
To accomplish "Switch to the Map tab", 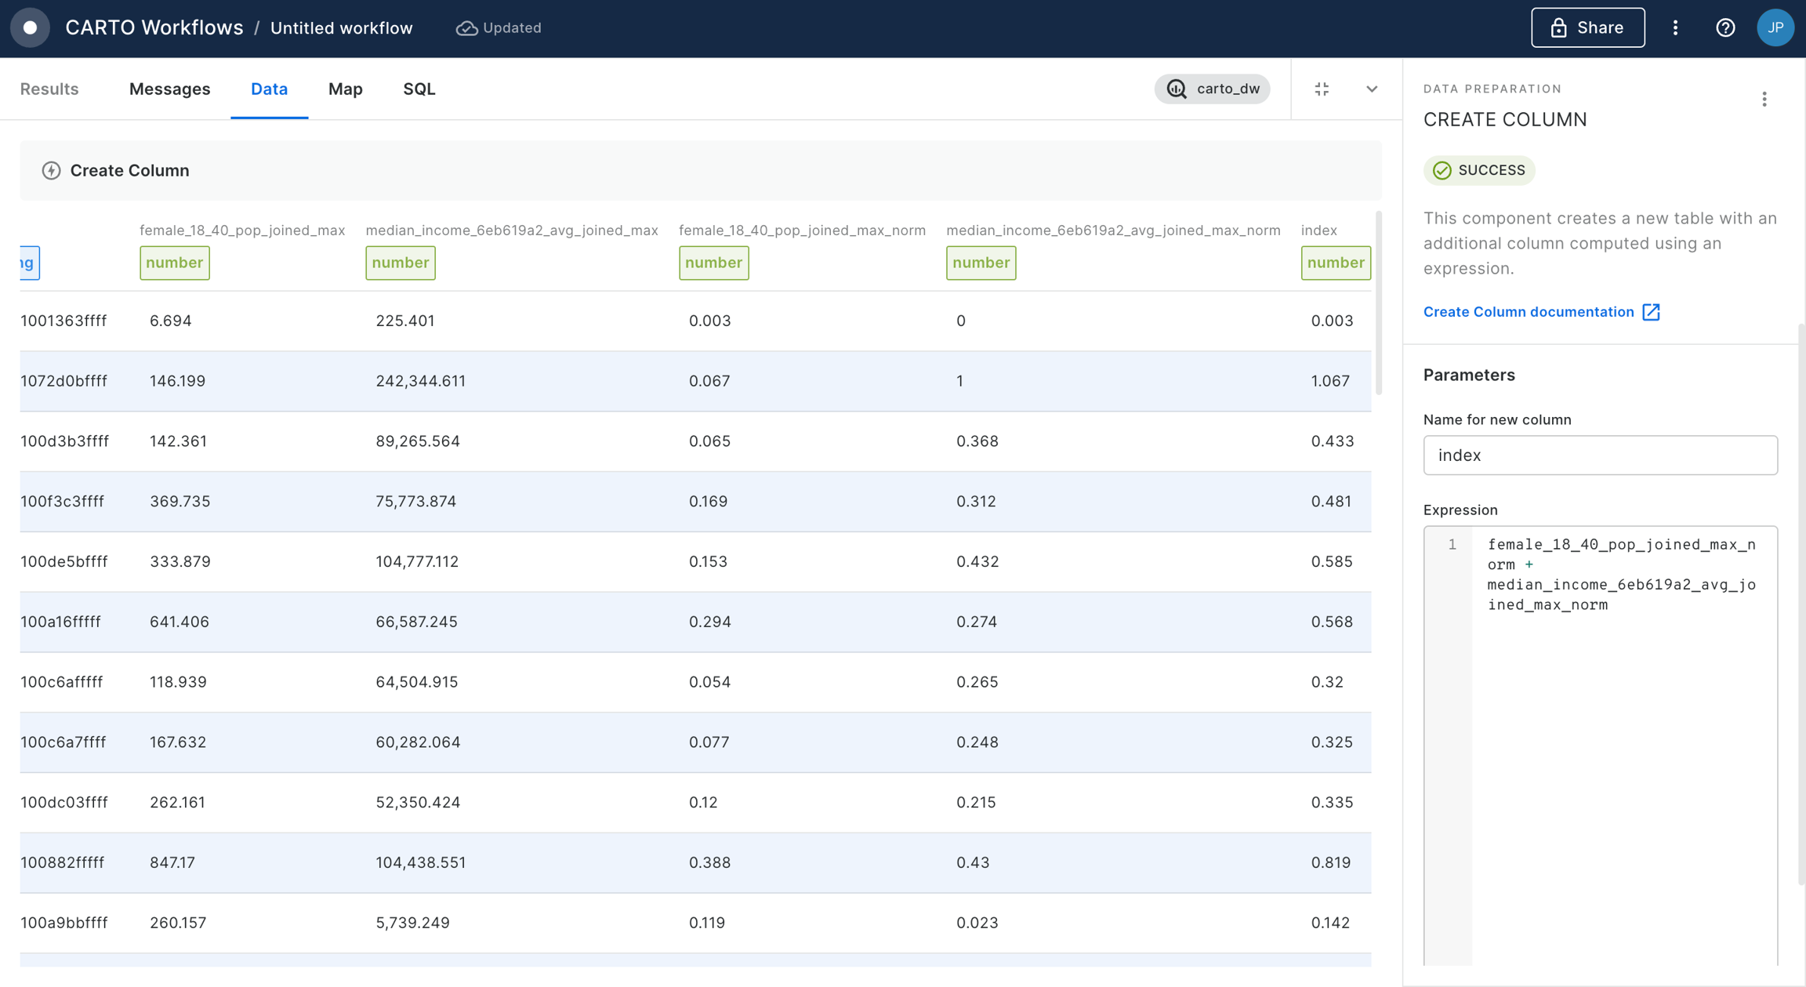I will [345, 89].
